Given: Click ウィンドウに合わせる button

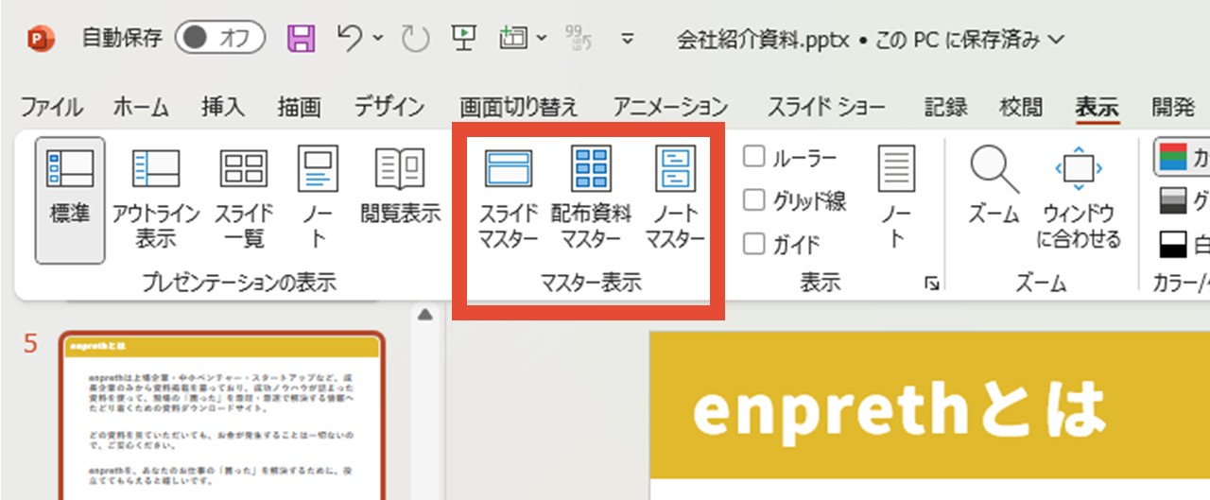Looking at the screenshot, I should [x=1079, y=198].
